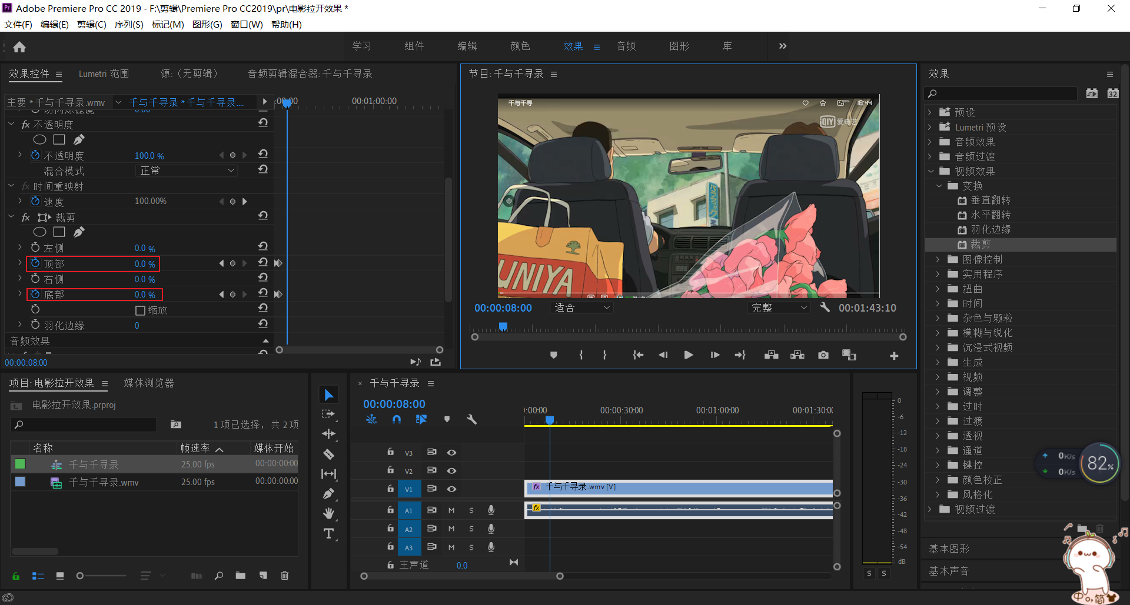The width and height of the screenshot is (1130, 605).
Task: Add marker in program monitor
Action: click(x=553, y=355)
